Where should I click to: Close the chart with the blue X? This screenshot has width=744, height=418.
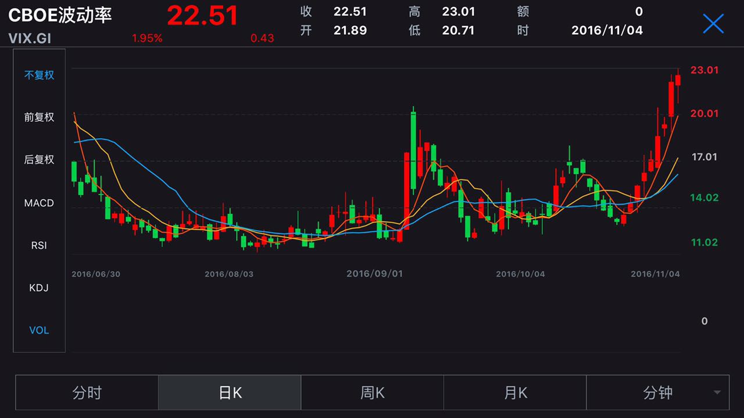713,23
